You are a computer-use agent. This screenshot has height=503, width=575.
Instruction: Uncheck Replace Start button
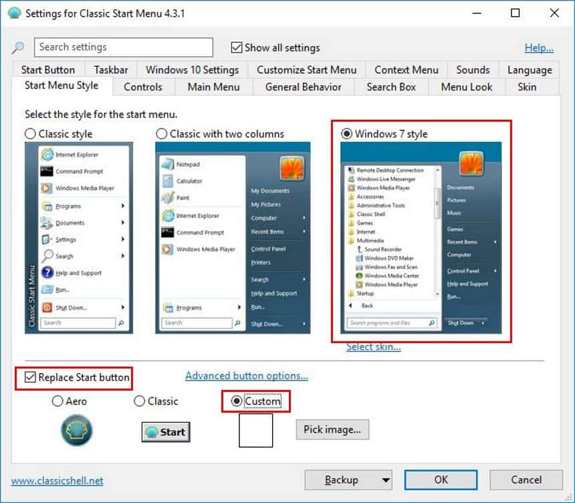29,377
